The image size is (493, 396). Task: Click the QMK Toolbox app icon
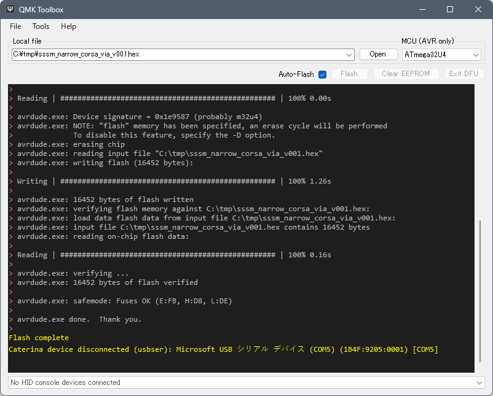[10, 9]
